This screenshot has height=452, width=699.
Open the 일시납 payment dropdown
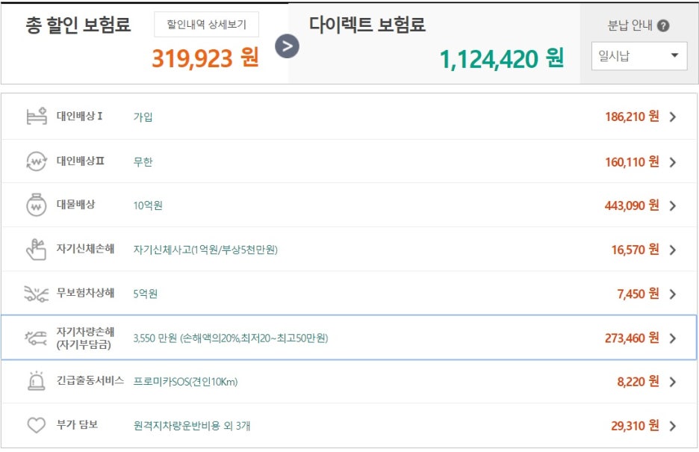639,56
